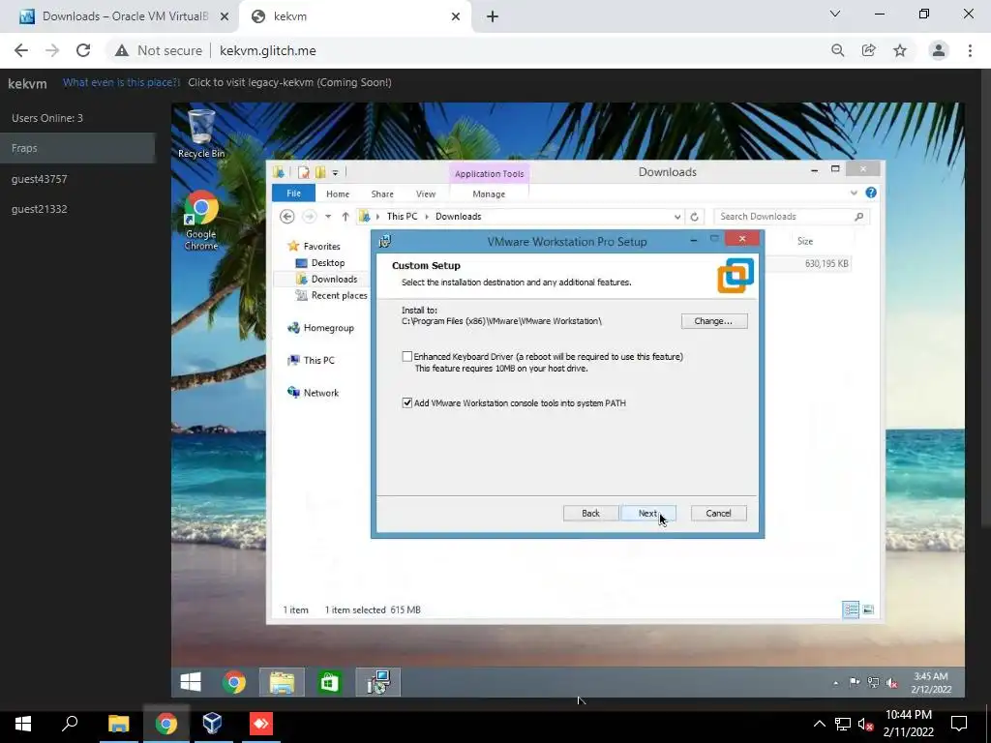Open the Home ribbon tab
Image resolution: width=991 pixels, height=743 pixels.
338,193
